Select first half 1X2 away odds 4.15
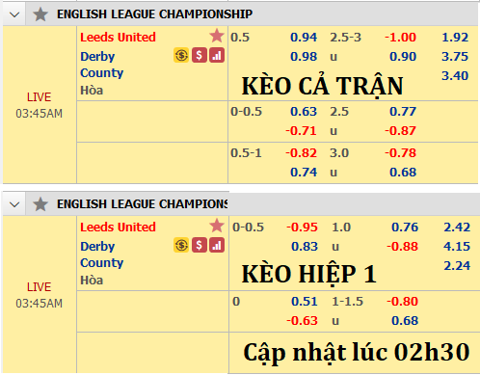 click(x=457, y=247)
